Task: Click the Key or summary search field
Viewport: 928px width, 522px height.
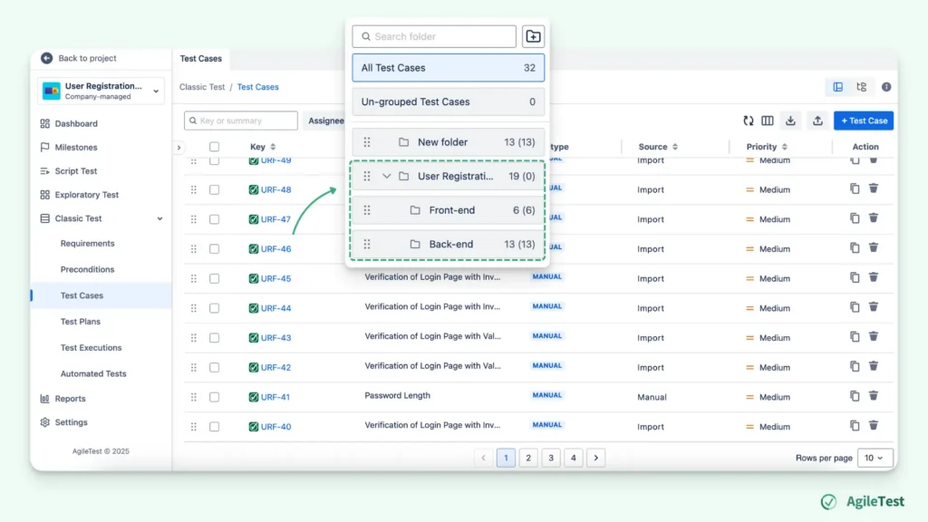Action: point(241,121)
